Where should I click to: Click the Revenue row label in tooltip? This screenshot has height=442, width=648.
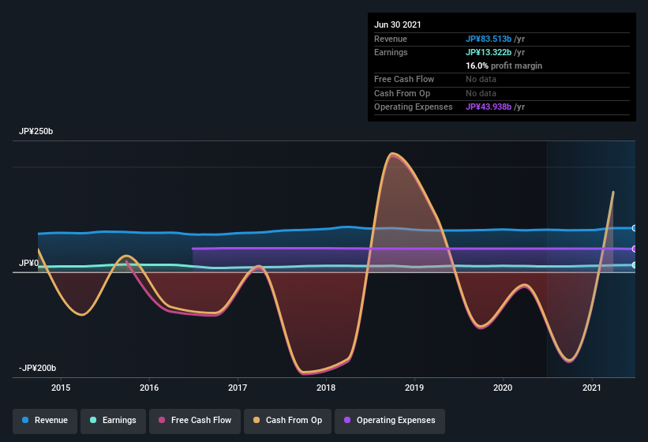[391, 39]
